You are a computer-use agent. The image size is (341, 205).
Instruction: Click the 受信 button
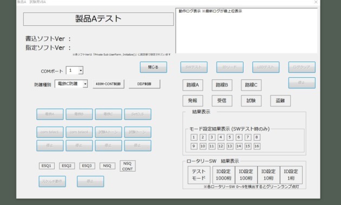(x=222, y=101)
